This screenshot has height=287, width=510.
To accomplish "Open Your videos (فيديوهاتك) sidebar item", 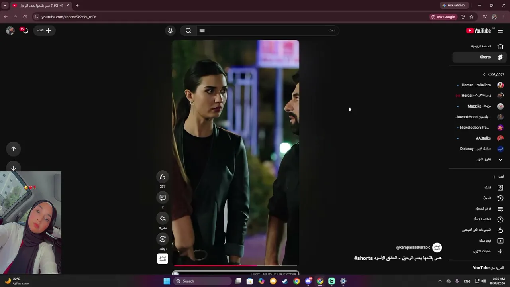I will [x=479, y=241].
